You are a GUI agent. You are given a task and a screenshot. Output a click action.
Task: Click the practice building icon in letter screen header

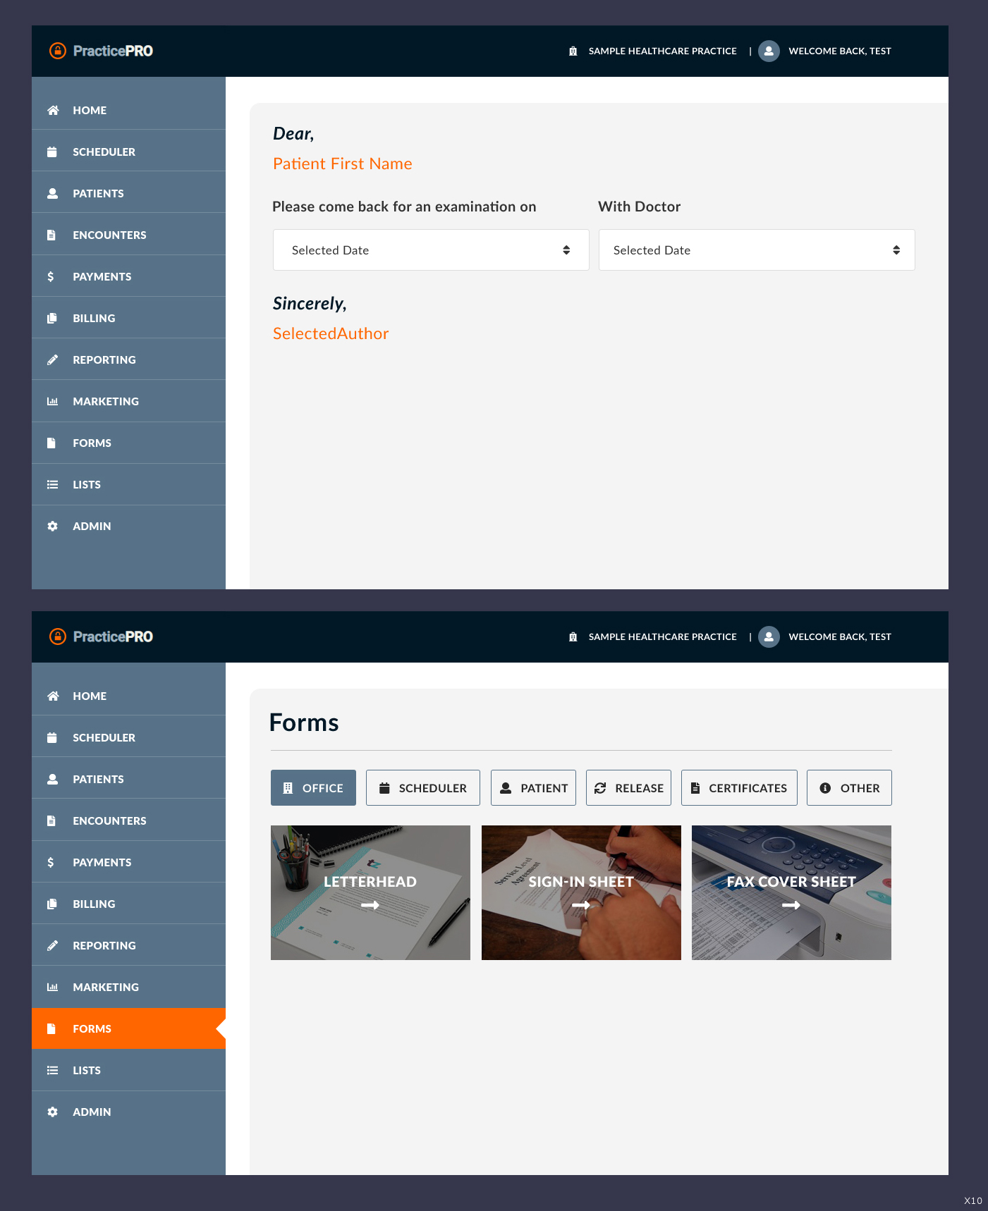(x=573, y=51)
